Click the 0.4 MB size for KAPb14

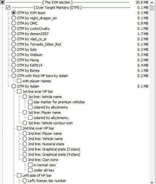pos(143,65)
